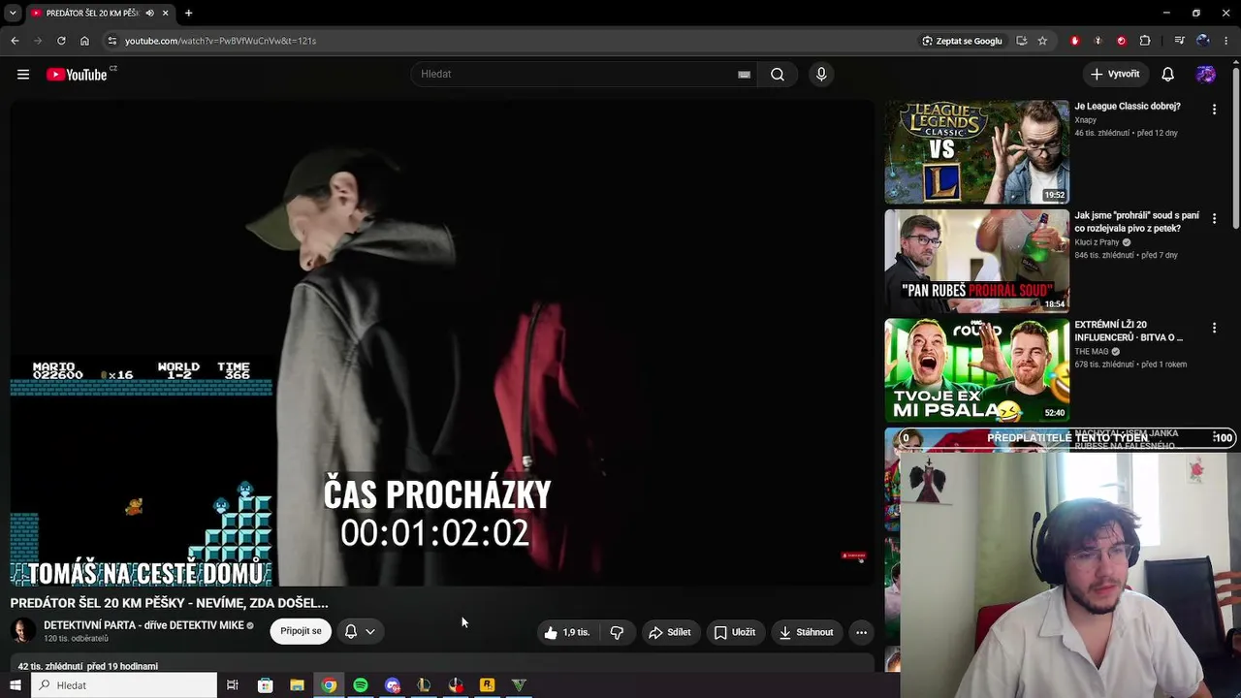Start voice search with the microphone
Image resolution: width=1241 pixels, height=698 pixels.
tap(821, 75)
